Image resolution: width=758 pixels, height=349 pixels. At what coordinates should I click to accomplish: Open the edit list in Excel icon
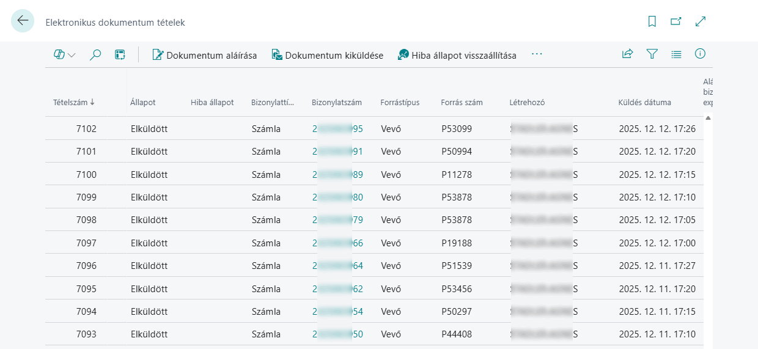(x=120, y=55)
